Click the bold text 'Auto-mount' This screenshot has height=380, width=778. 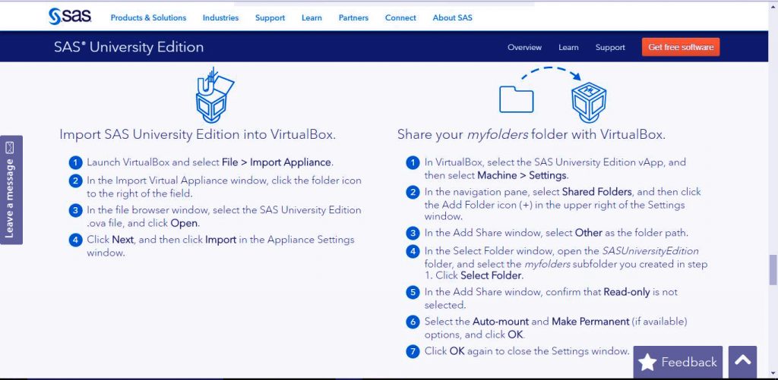[501, 322]
